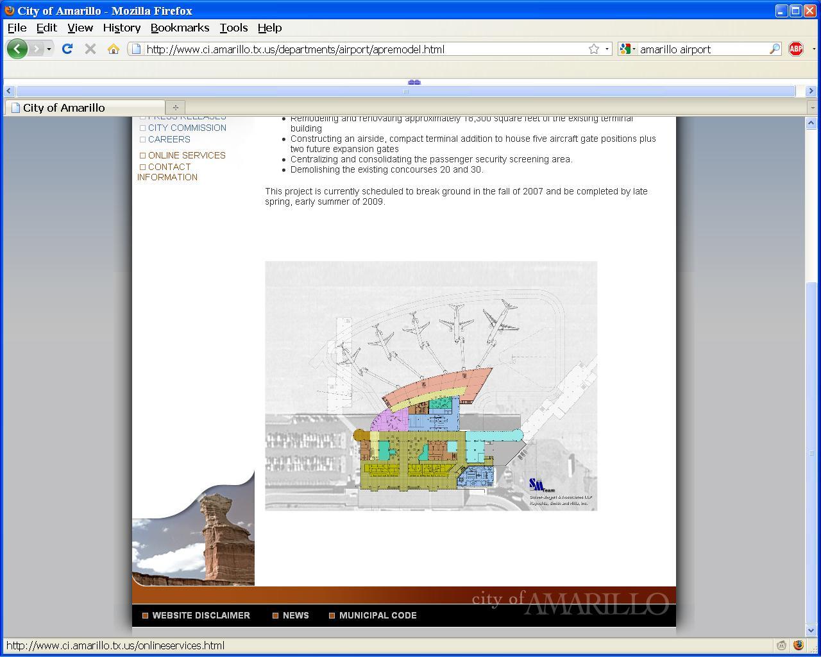
Task: Open the list all tabs dropdown
Action: [x=812, y=108]
